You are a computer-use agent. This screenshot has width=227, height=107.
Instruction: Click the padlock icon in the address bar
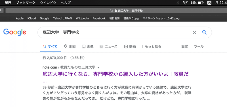[115, 11]
